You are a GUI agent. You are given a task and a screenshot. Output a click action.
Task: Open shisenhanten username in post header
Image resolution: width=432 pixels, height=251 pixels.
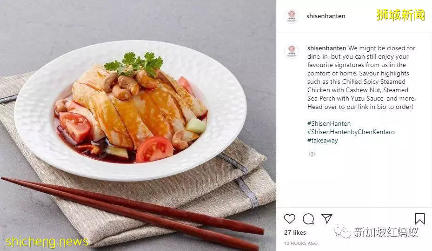click(x=326, y=16)
